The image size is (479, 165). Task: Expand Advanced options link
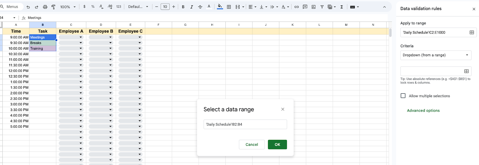pyautogui.click(x=423, y=110)
